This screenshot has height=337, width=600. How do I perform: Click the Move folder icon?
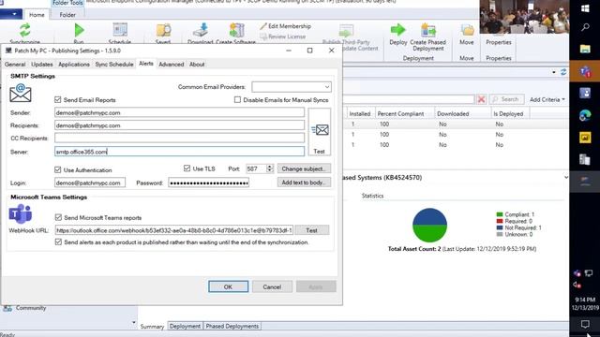tap(467, 31)
